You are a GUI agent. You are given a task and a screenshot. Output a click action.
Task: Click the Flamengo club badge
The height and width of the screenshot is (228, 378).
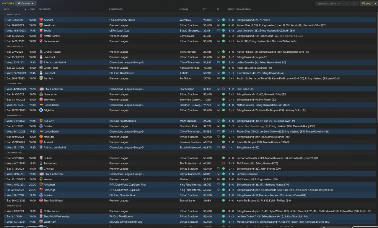(x=41, y=190)
